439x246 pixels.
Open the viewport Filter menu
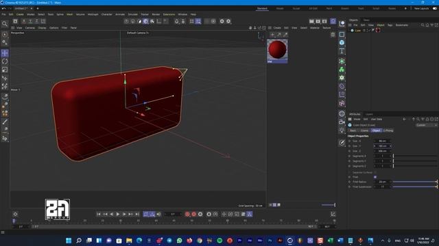pos(64,28)
